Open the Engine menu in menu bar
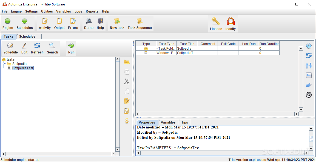 click(x=16, y=11)
